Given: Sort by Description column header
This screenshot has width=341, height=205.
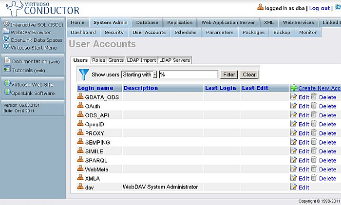Looking at the screenshot, I should pos(141,88).
